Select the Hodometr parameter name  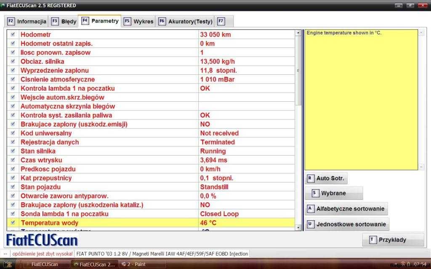pos(36,34)
